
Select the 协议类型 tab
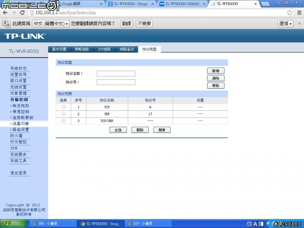click(150, 49)
